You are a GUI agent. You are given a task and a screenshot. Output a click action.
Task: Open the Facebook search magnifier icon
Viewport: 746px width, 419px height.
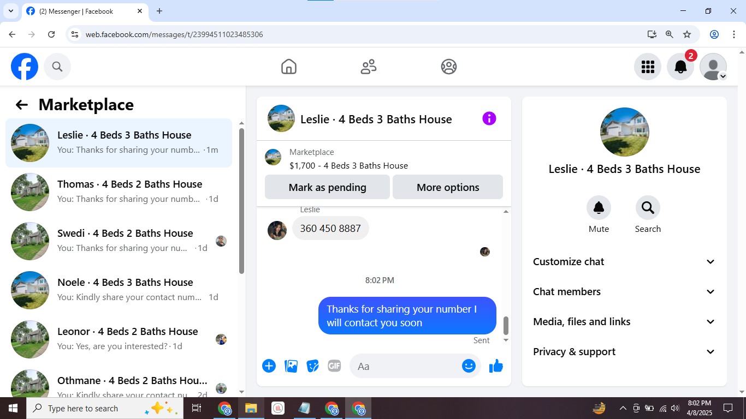57,67
